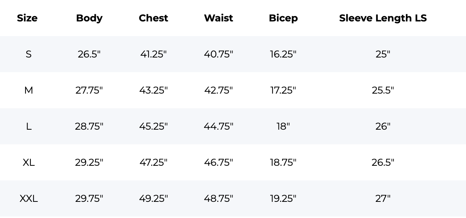This screenshot has width=466, height=218.
Task: Select the Bicep column header
Action: tap(283, 18)
